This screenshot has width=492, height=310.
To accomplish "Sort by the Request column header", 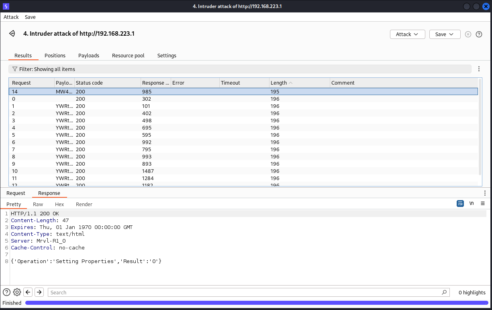I will click(x=31, y=83).
